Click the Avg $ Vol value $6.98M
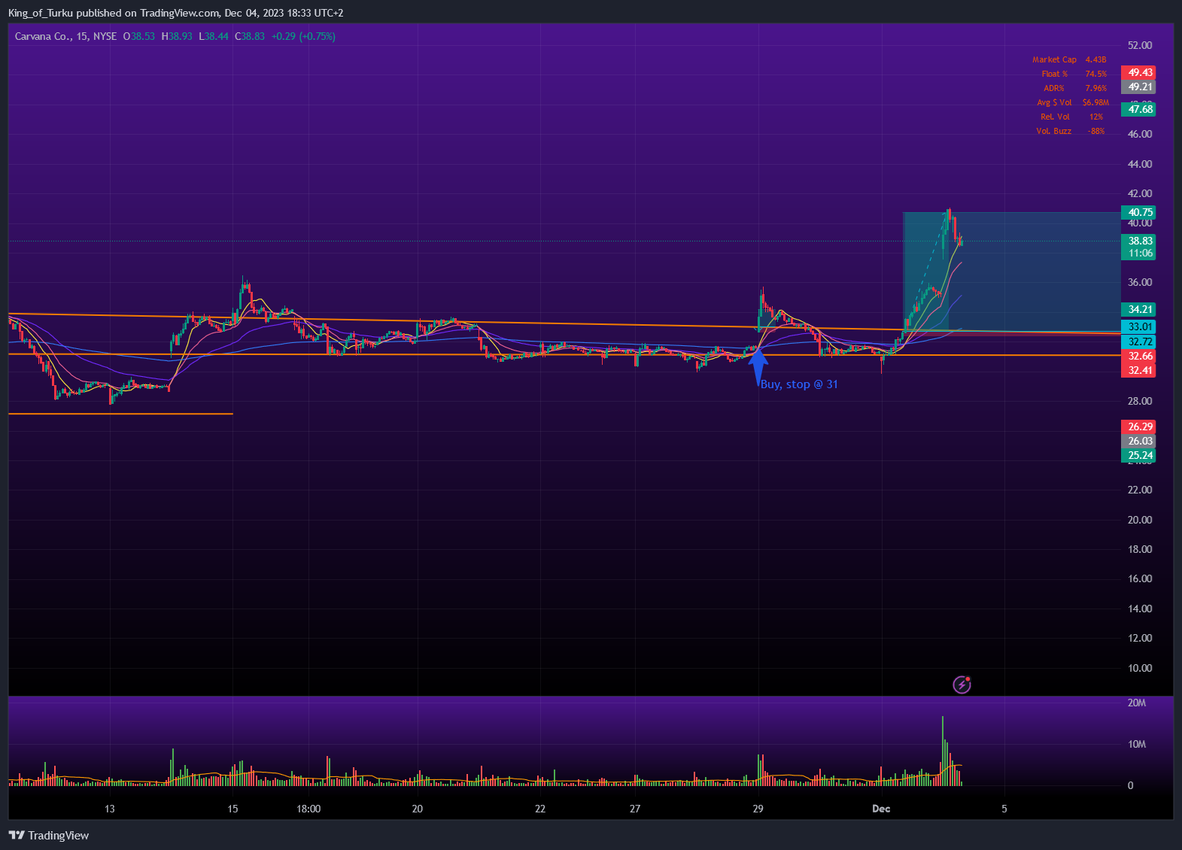The image size is (1182, 850). [1095, 102]
